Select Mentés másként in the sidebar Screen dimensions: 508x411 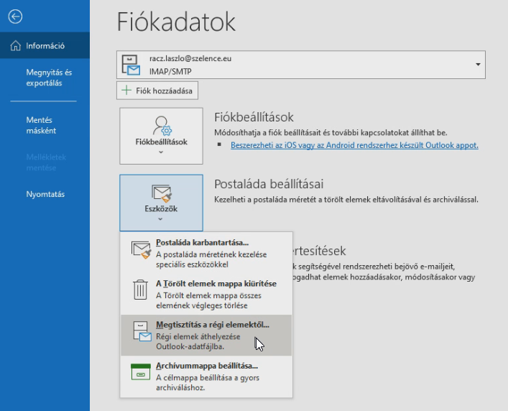[x=41, y=126]
